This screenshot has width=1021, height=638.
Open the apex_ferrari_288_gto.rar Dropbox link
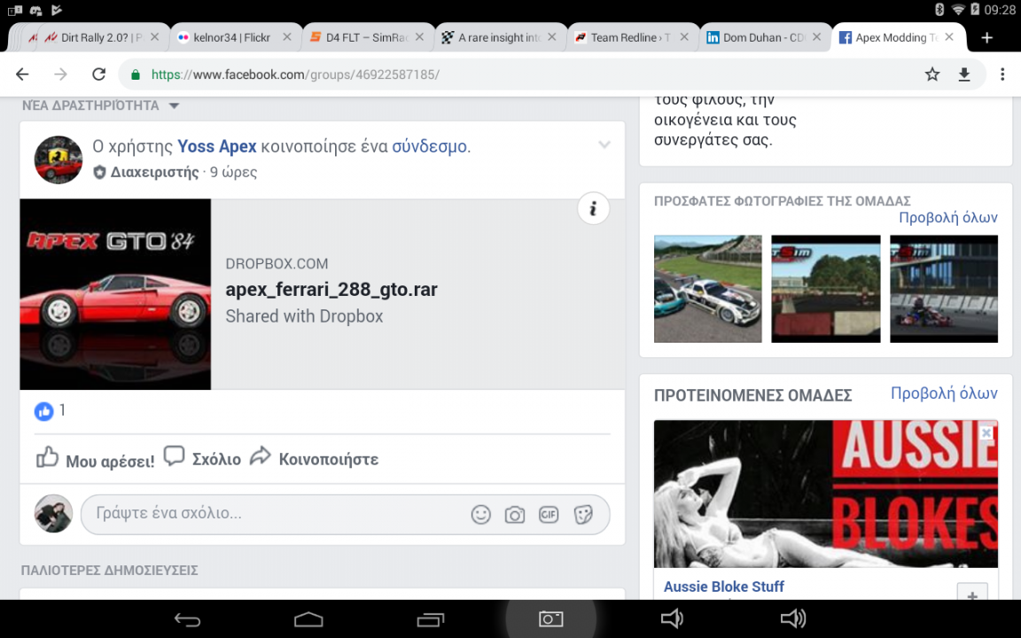tap(331, 289)
